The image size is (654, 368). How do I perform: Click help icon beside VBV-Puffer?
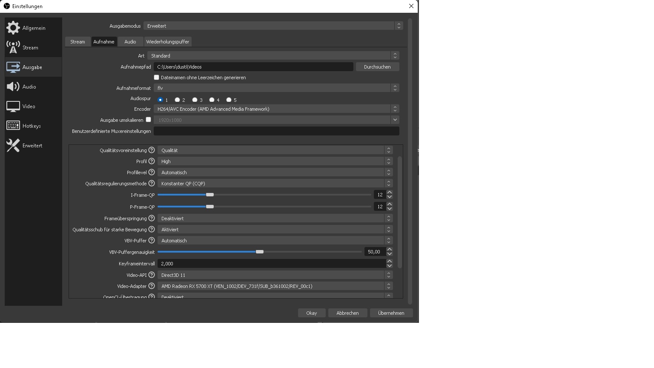pos(152,241)
